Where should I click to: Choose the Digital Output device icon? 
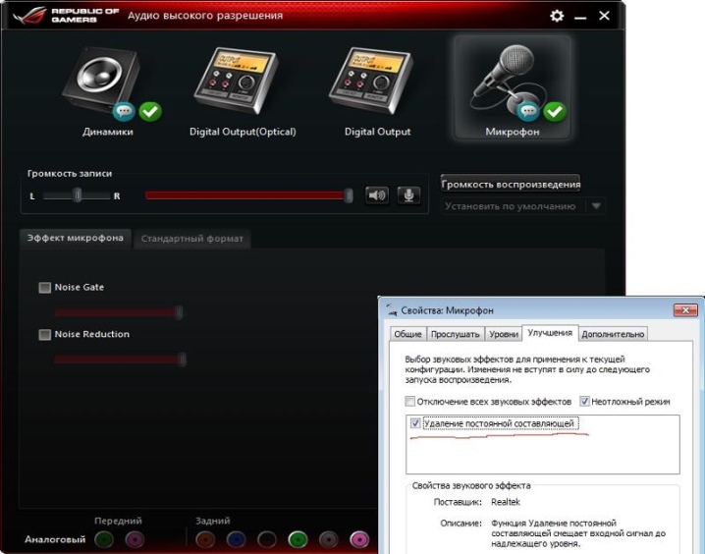[377, 83]
